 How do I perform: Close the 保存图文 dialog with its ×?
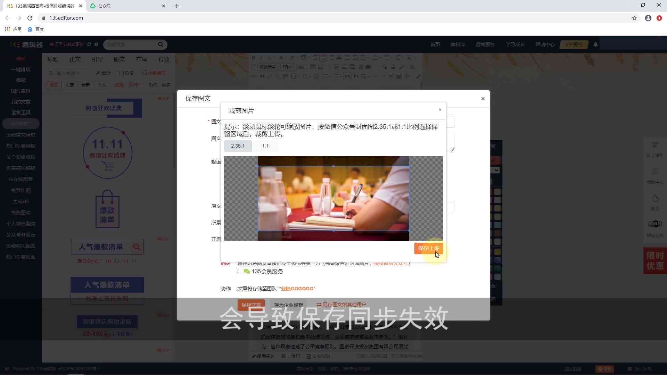click(483, 99)
